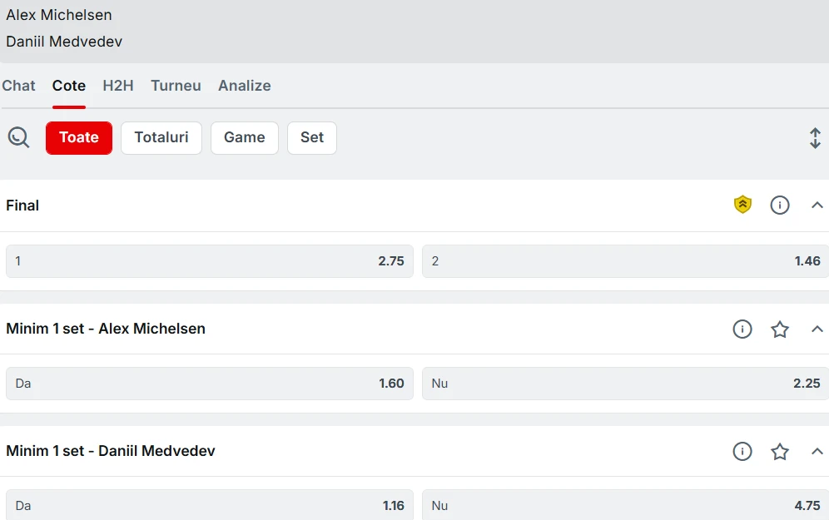The height and width of the screenshot is (520, 829).
Task: Click the yellow shield icon in Final
Action: tap(742, 205)
